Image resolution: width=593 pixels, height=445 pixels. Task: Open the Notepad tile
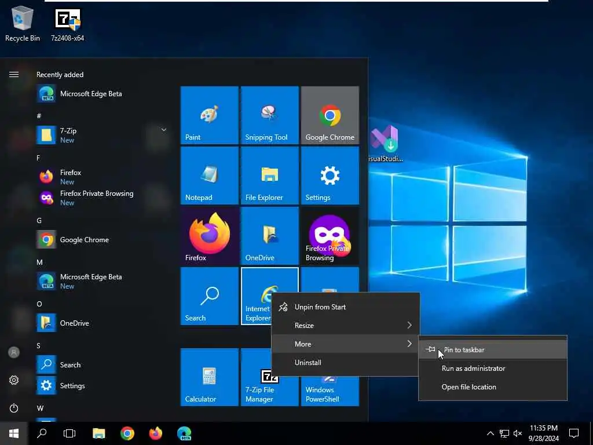click(x=210, y=175)
